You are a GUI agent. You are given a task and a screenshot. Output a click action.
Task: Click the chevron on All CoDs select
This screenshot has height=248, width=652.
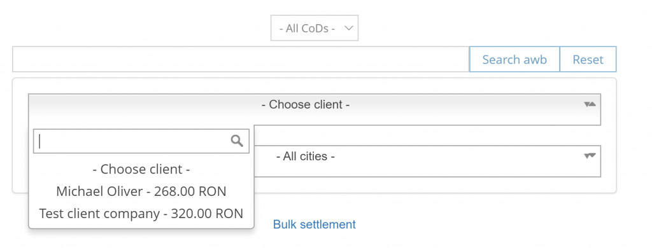(x=348, y=28)
